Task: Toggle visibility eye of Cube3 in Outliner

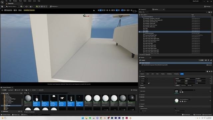Action: (139, 32)
